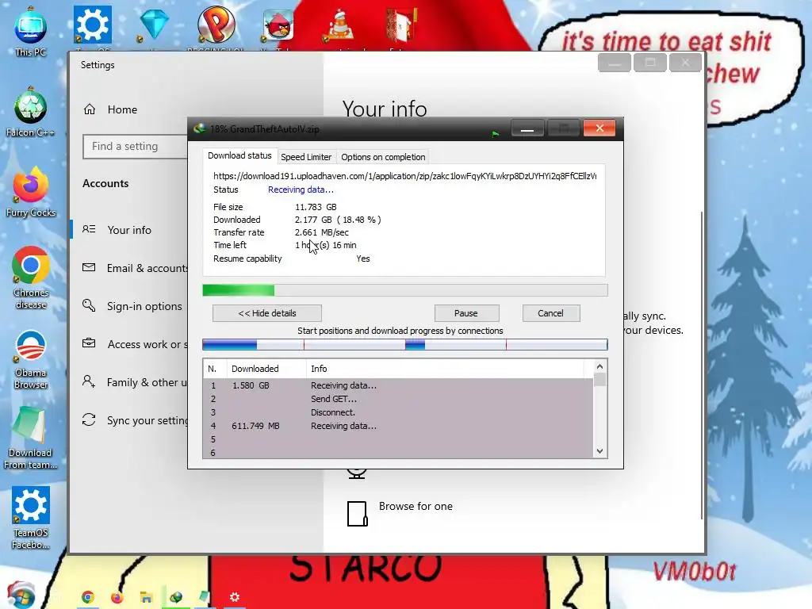Open the Options on completion tab
Screen dimensions: 812x609
click(x=383, y=157)
